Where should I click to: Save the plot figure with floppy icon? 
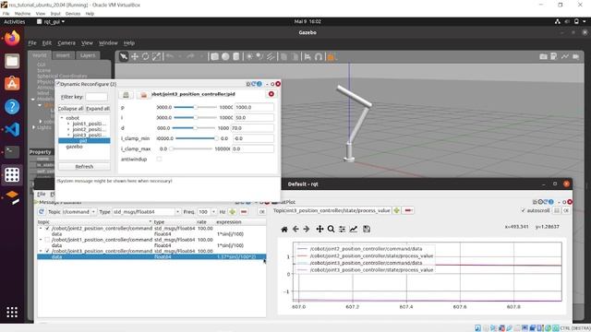(367, 229)
